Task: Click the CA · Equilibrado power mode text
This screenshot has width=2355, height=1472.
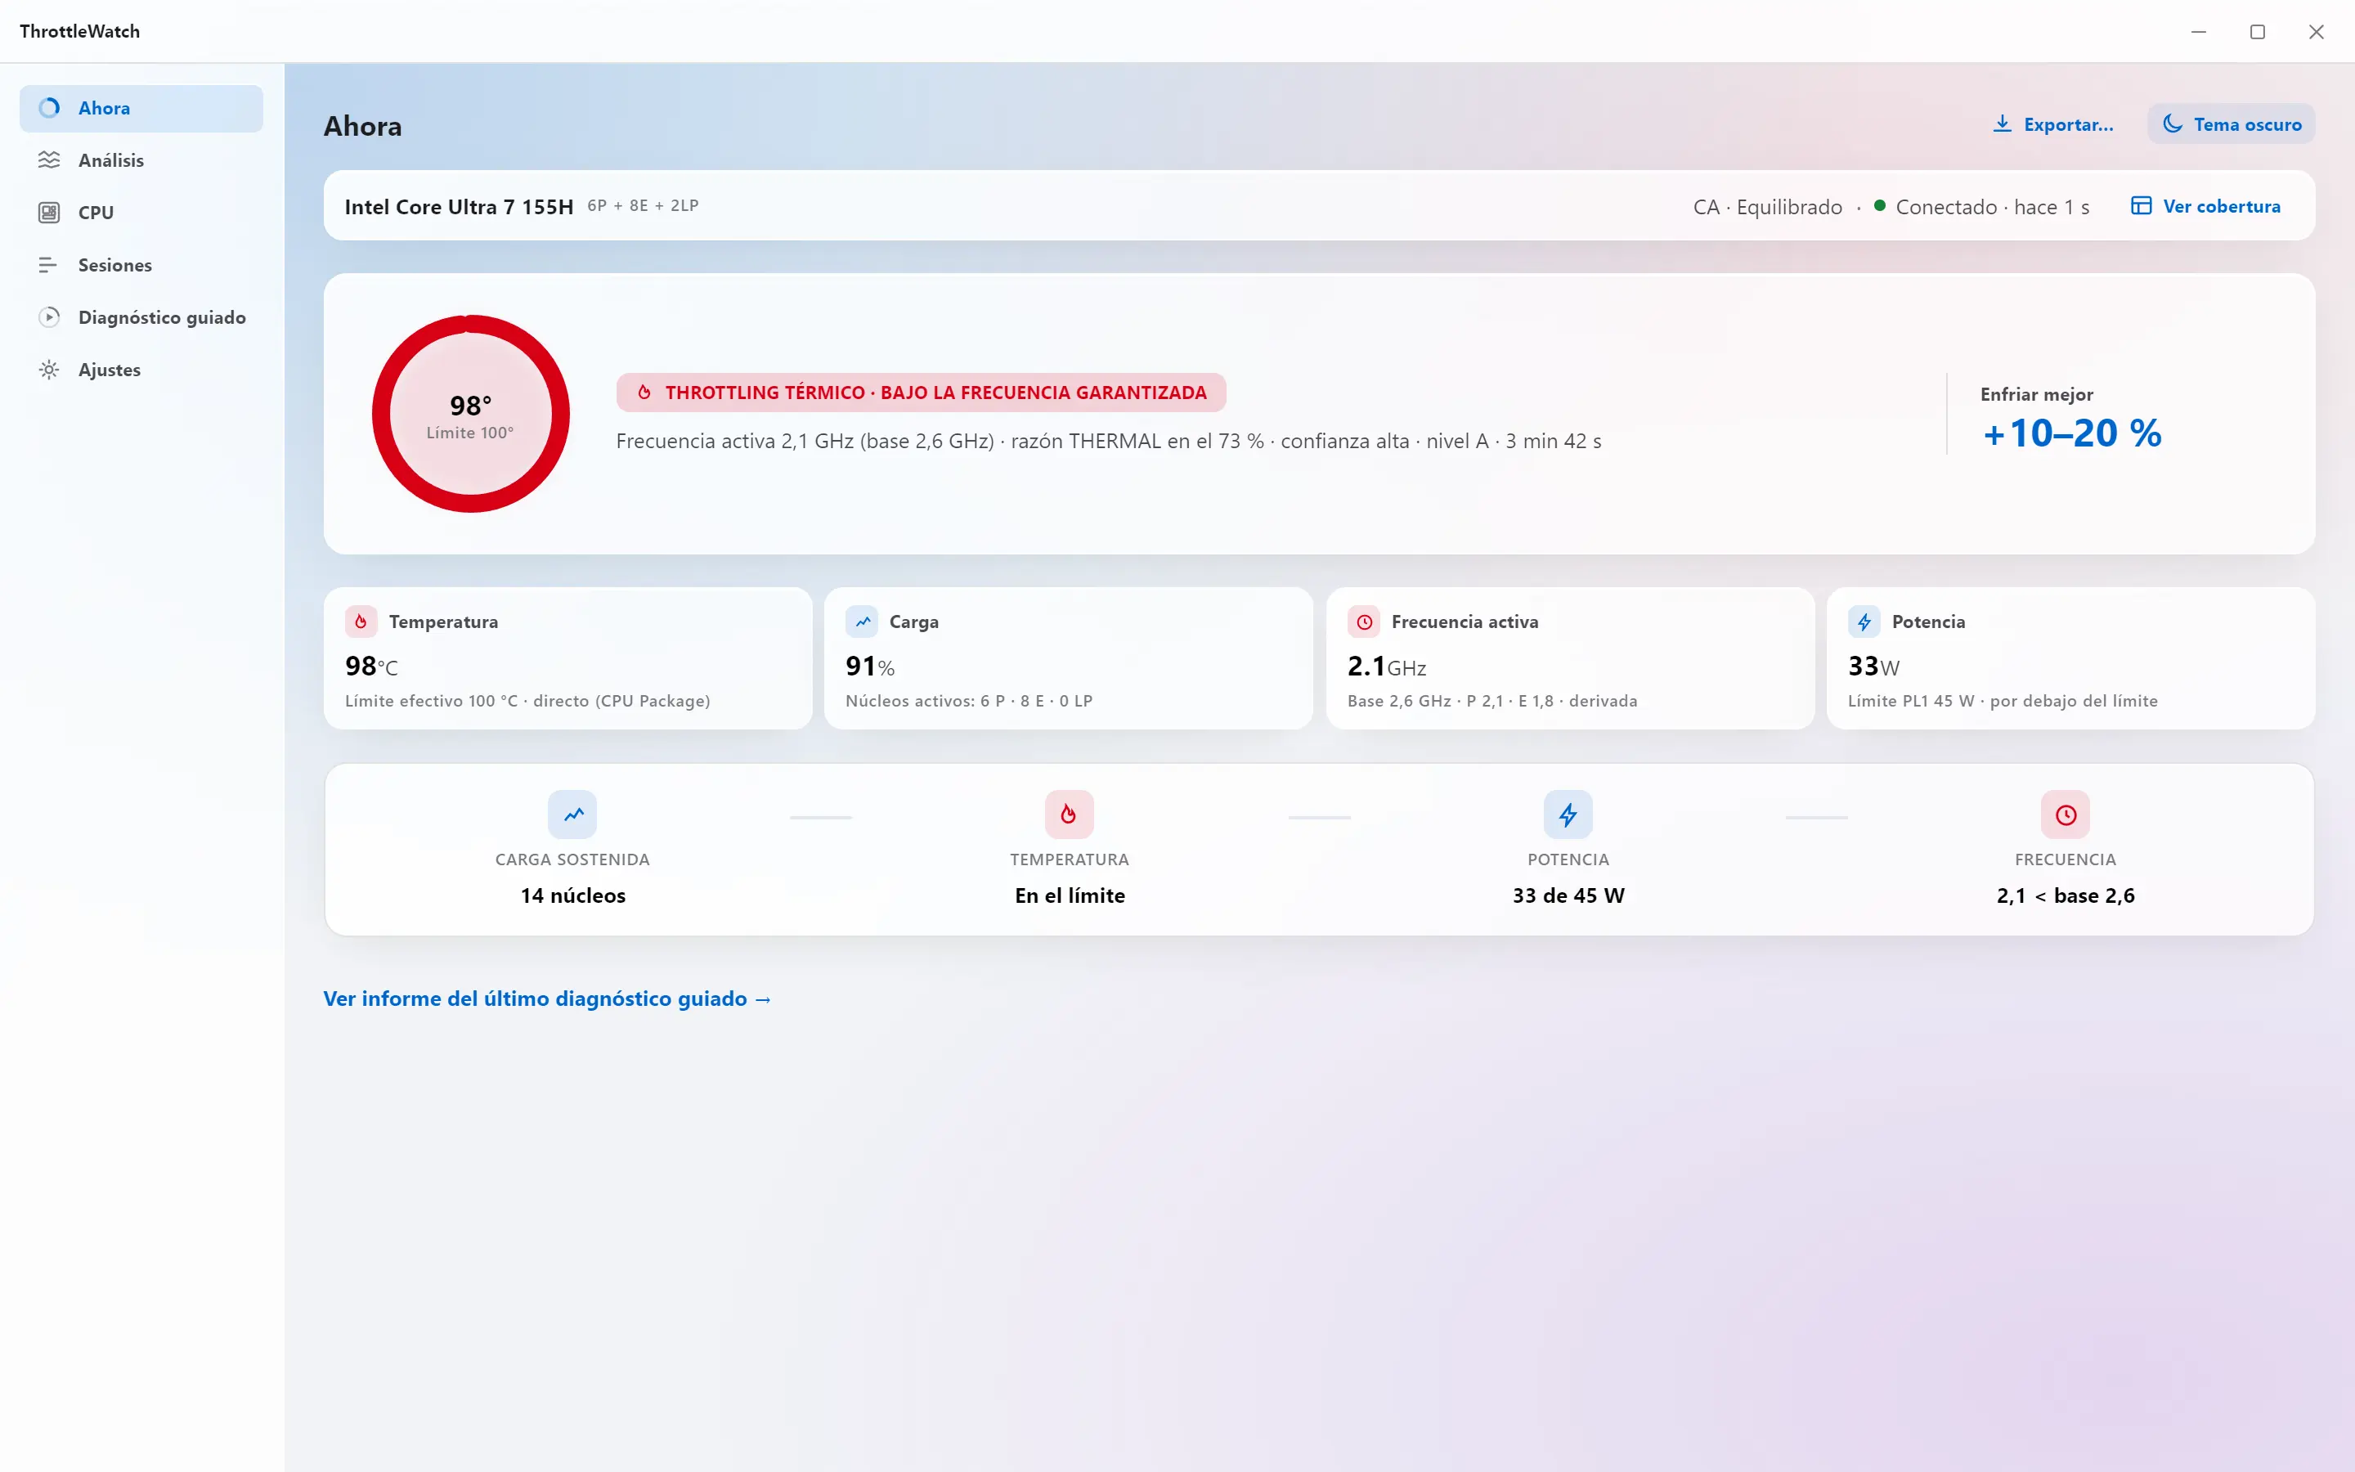Action: [x=1767, y=206]
